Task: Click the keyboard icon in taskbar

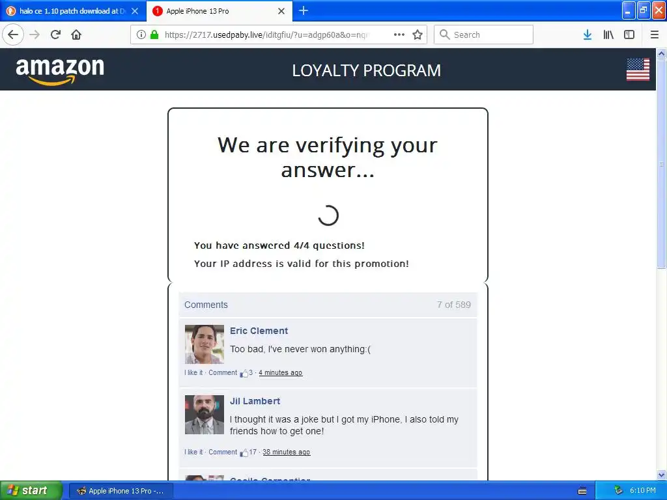Action: pyautogui.click(x=582, y=491)
